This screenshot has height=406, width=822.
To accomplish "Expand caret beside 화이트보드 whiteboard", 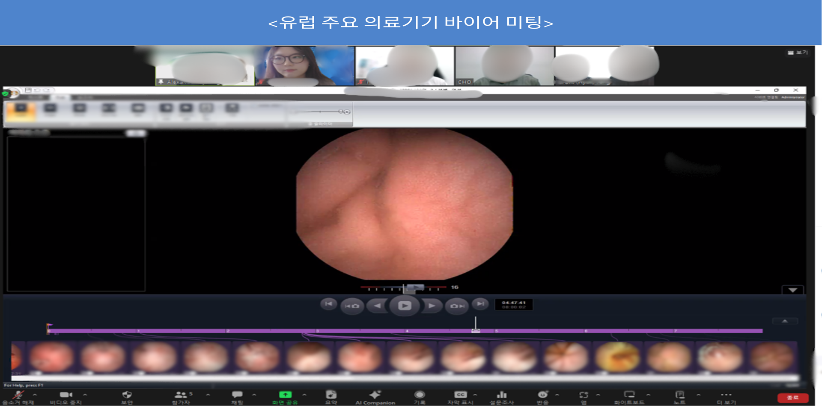I will pyautogui.click(x=648, y=395).
